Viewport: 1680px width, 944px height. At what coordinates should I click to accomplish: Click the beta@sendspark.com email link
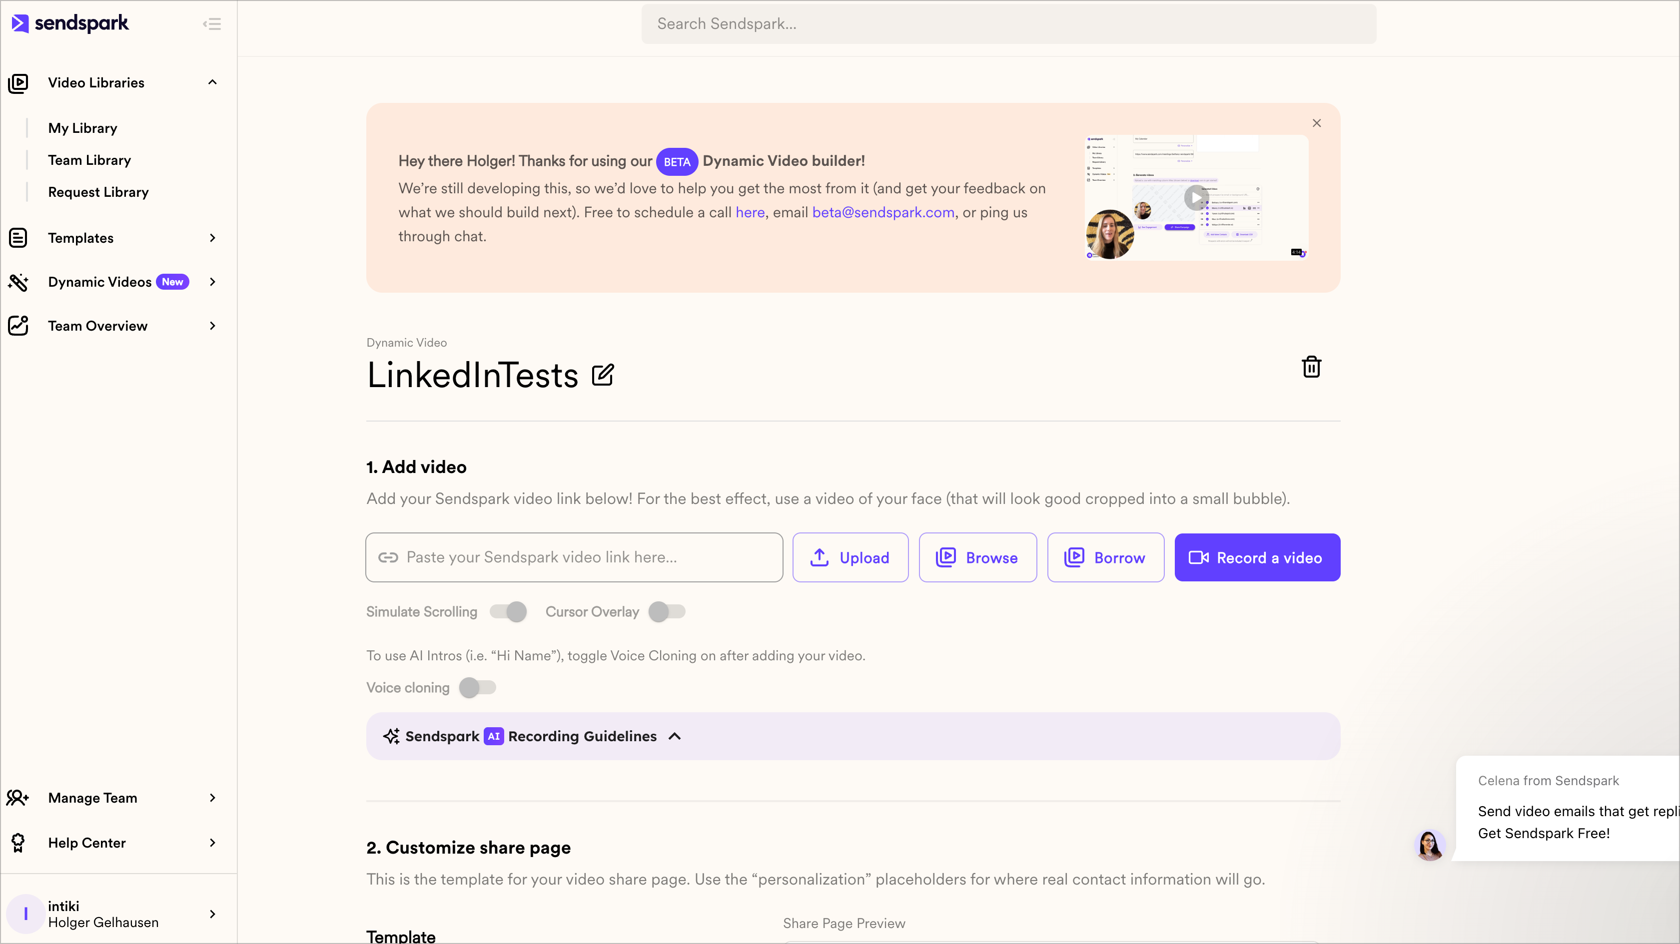click(883, 213)
